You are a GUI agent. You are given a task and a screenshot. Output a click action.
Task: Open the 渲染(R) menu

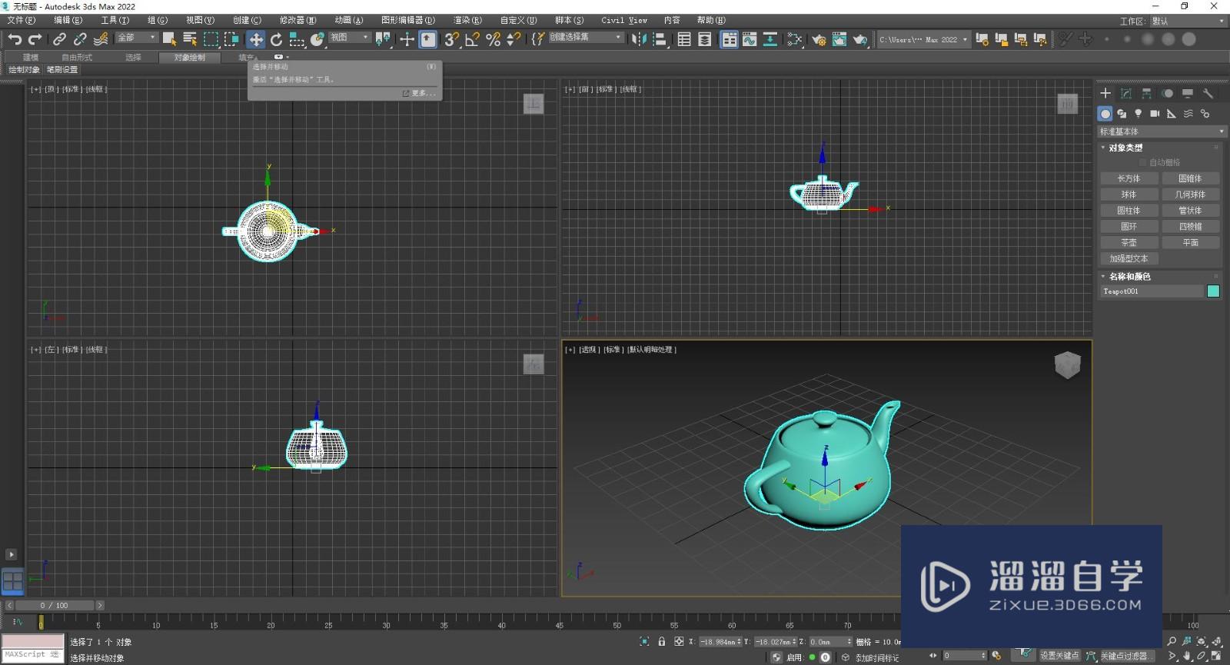click(467, 20)
